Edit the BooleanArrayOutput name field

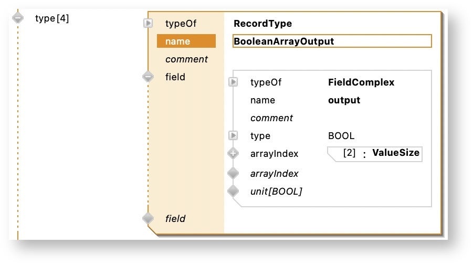coord(332,41)
